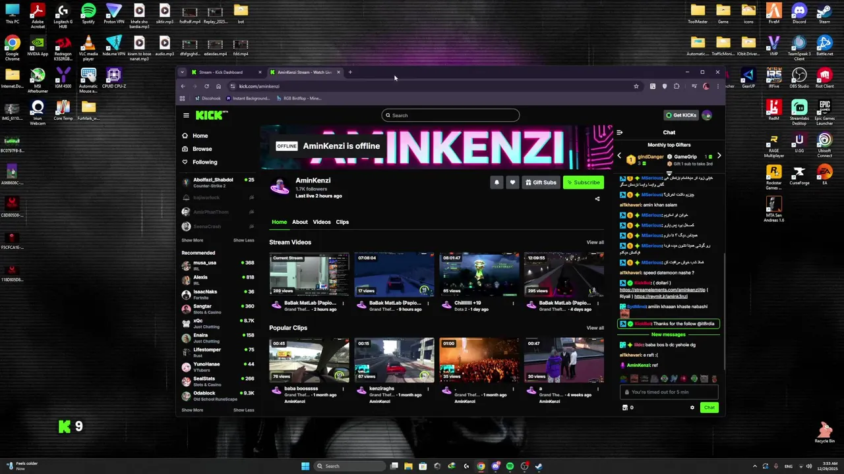Screen dimensions: 844x474
Task: Open the user profile avatar menu
Action: pos(707,115)
